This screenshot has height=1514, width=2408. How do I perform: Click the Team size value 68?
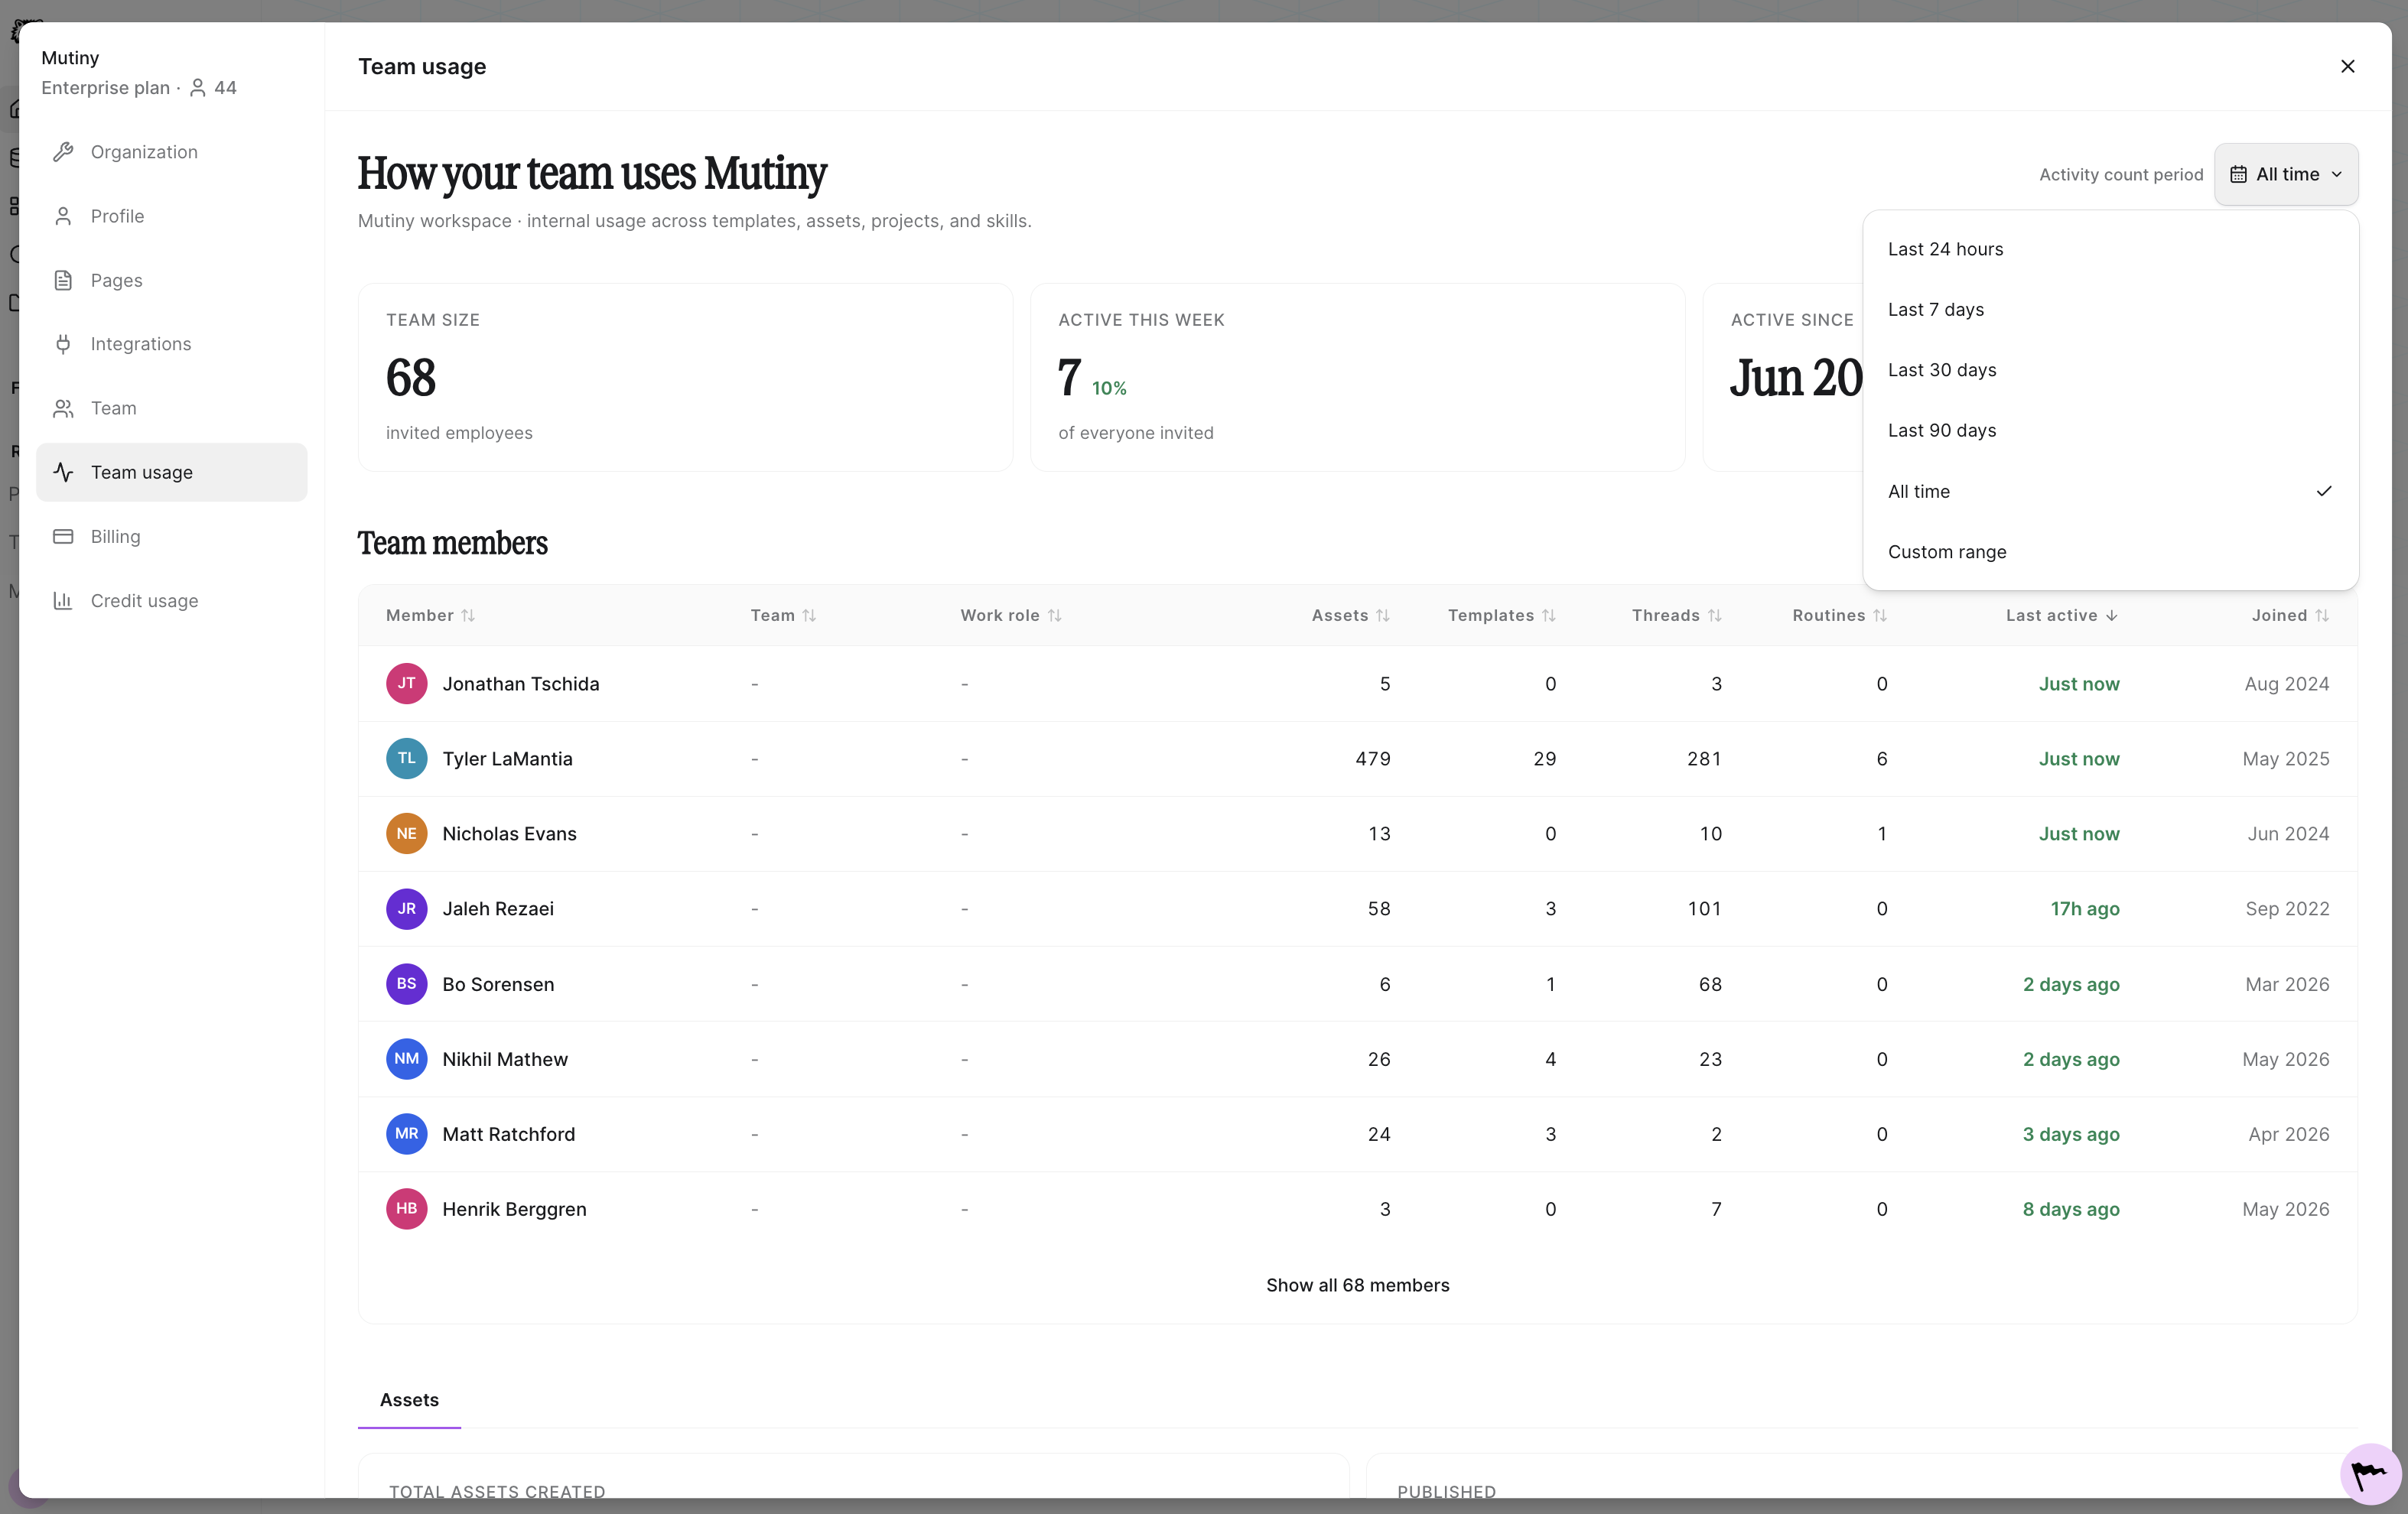[x=411, y=378]
